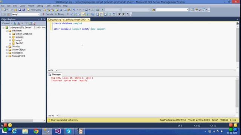Expand the System Databases folder
The width and height of the screenshot is (241, 135).
(x=10, y=34)
